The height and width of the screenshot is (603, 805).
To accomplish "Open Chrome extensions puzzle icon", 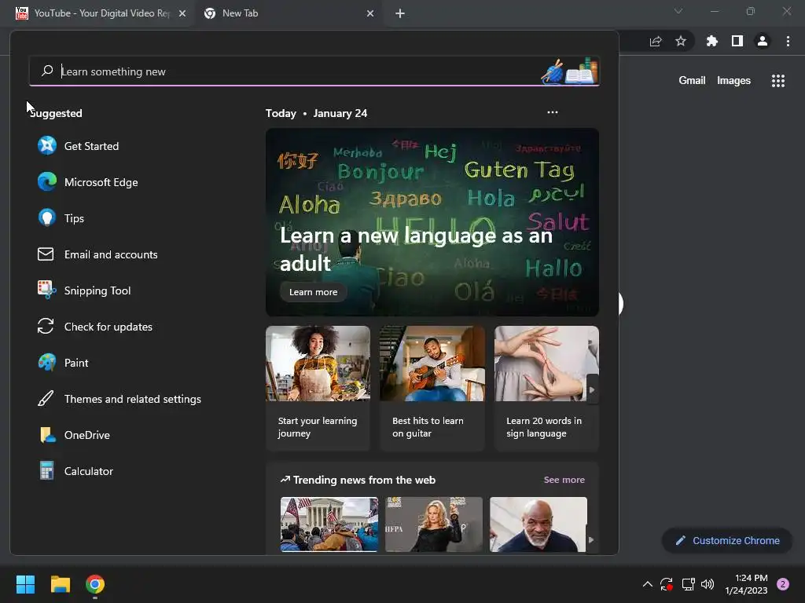I will pyautogui.click(x=711, y=41).
